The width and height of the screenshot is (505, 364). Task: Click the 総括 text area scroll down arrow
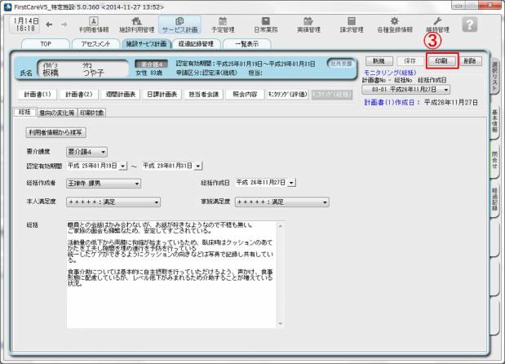tap(280, 323)
